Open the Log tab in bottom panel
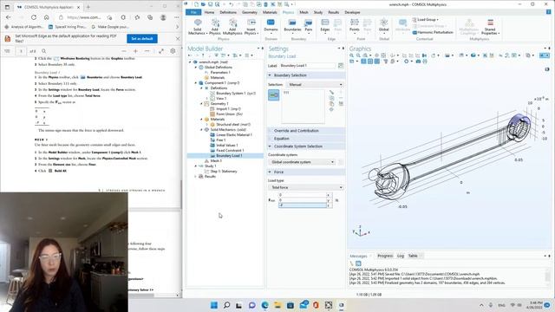 click(x=401, y=256)
